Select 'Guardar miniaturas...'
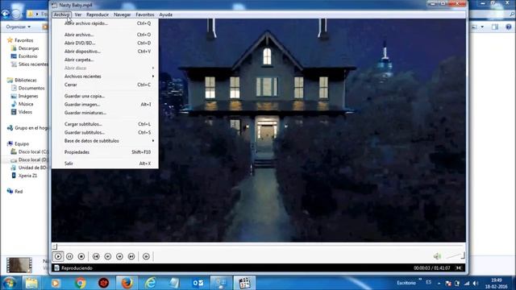 (105, 113)
